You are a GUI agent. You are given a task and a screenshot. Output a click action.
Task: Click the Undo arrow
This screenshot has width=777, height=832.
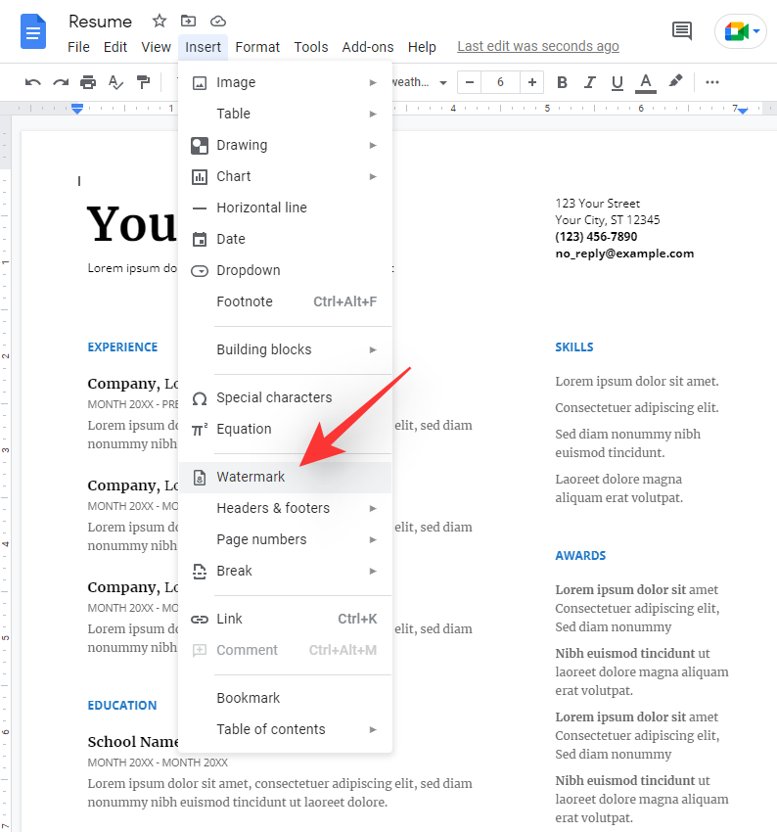coord(33,82)
